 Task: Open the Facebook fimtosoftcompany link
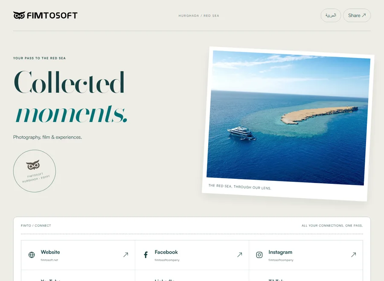(x=192, y=255)
